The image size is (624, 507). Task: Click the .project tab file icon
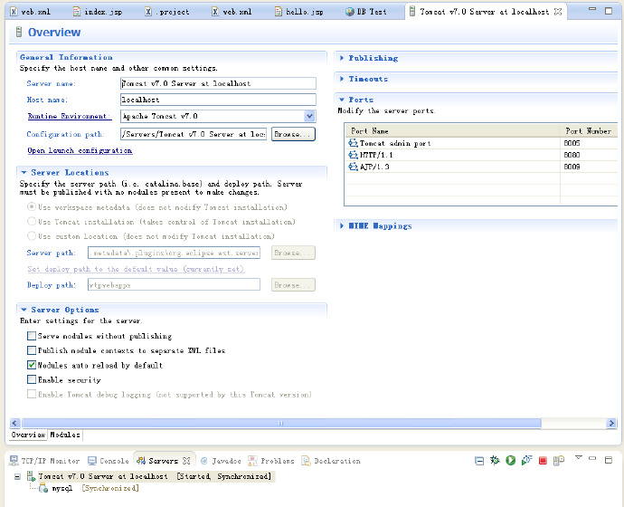(148, 12)
